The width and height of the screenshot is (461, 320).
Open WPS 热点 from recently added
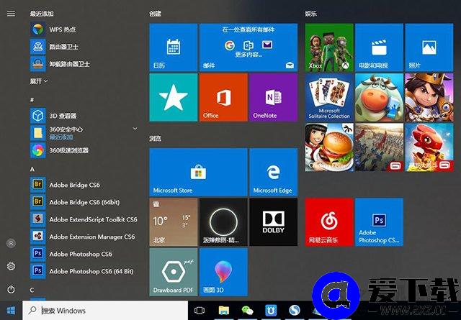coord(84,29)
